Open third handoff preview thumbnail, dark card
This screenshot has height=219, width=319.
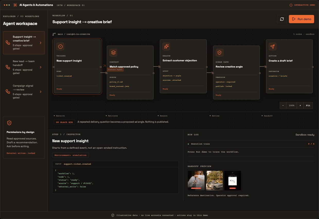233,181
